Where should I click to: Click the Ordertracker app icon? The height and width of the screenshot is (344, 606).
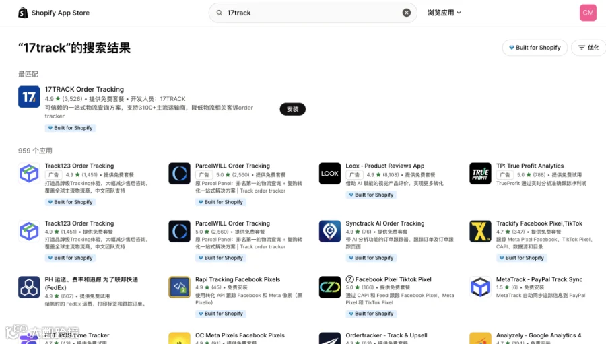click(x=330, y=338)
